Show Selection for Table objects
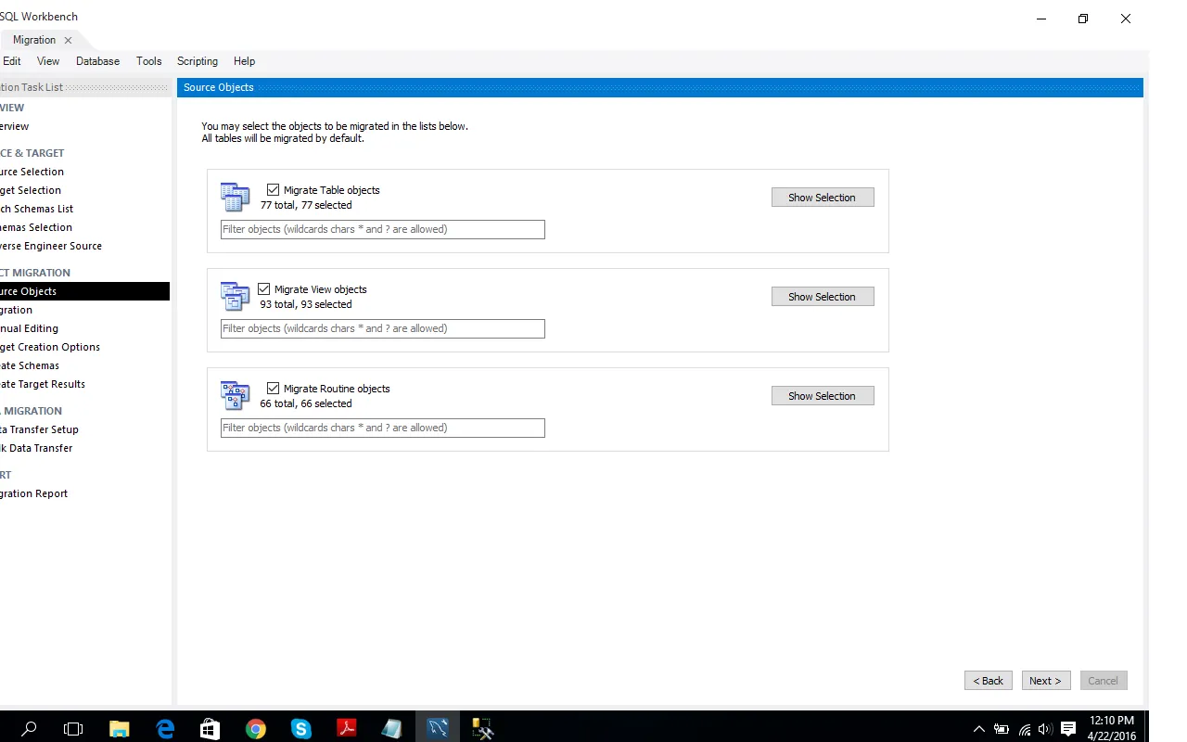 point(823,198)
